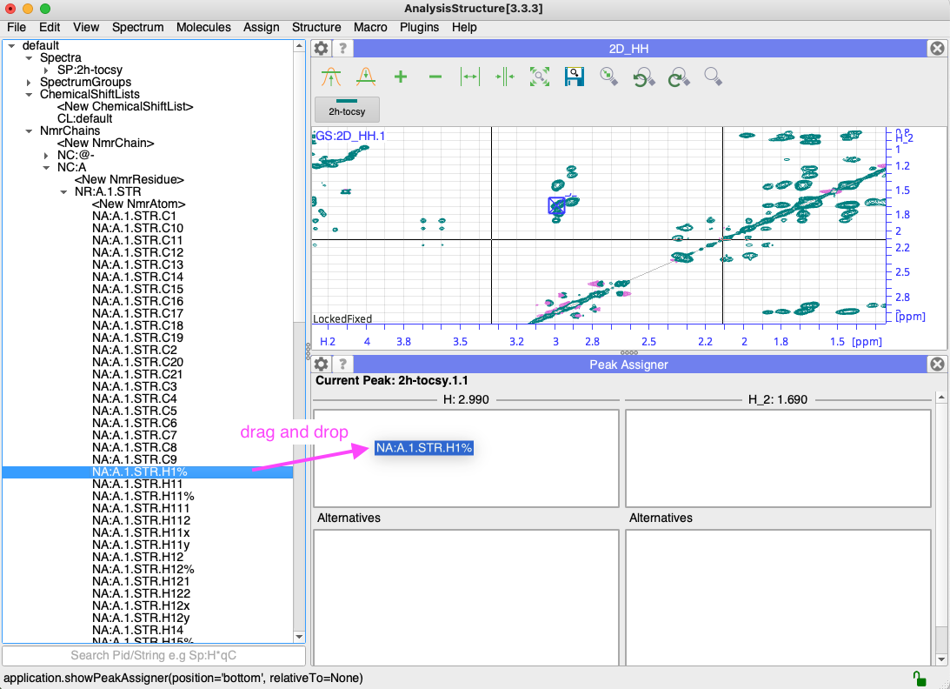Collapse the ChemicalShiftLists branch
The image size is (950, 689).
click(29, 95)
